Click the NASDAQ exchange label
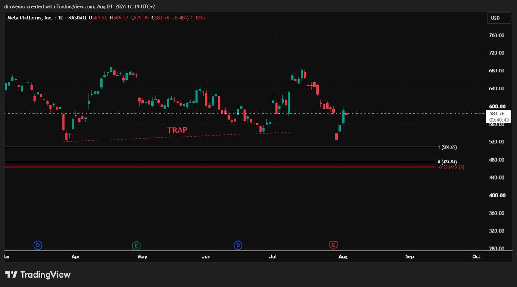The image size is (517, 287). pos(77,18)
